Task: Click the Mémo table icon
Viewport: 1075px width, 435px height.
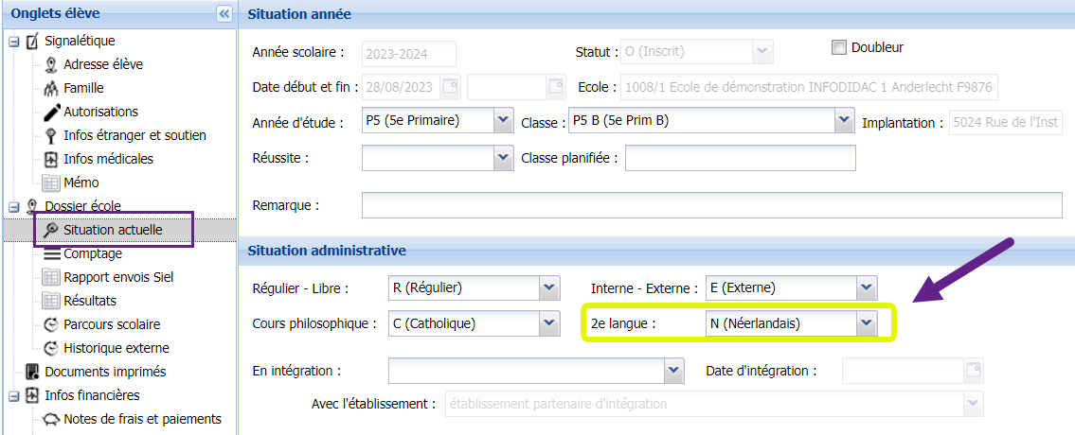Action: [51, 183]
